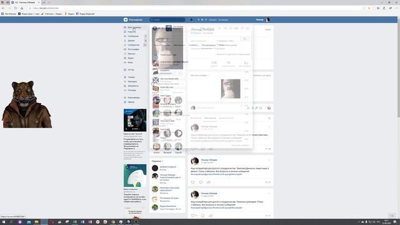
Task: Comment on the post about финансы
Action: (x=201, y=182)
